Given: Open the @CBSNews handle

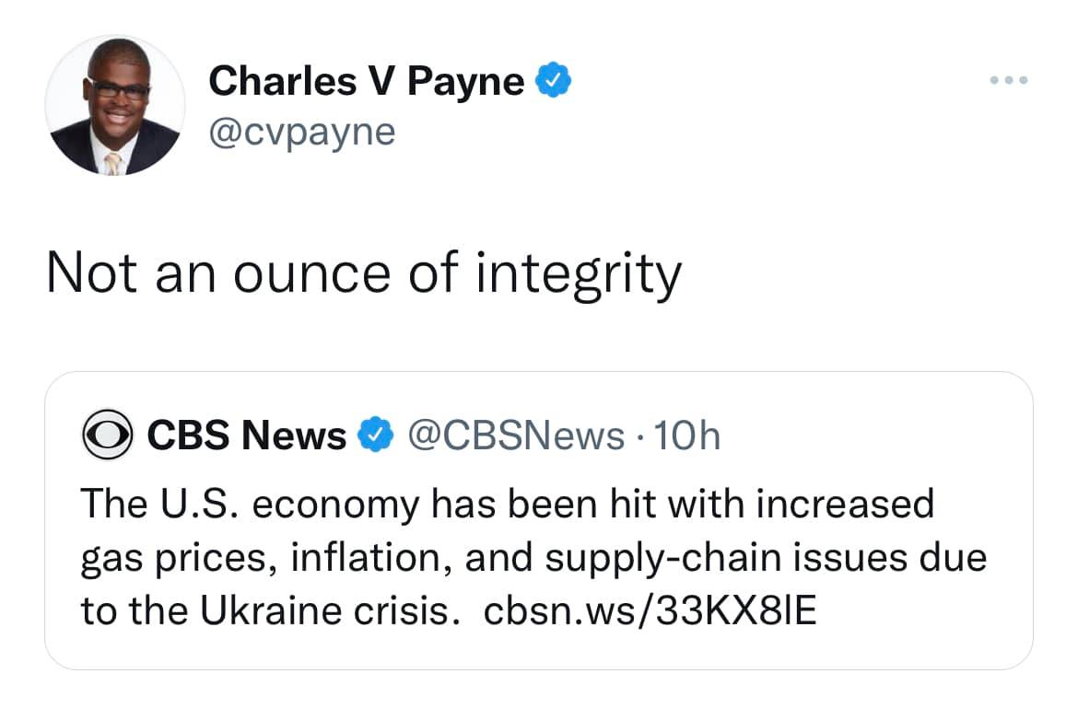Looking at the screenshot, I should point(514,435).
